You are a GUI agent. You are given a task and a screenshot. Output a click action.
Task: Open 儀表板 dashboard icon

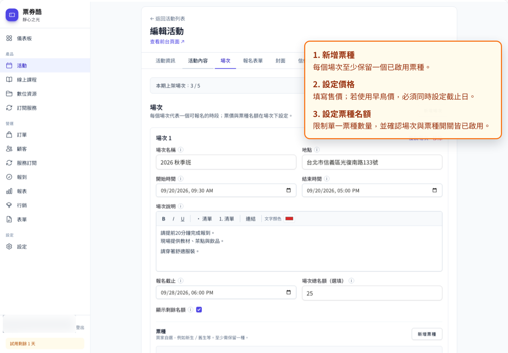[x=9, y=38]
